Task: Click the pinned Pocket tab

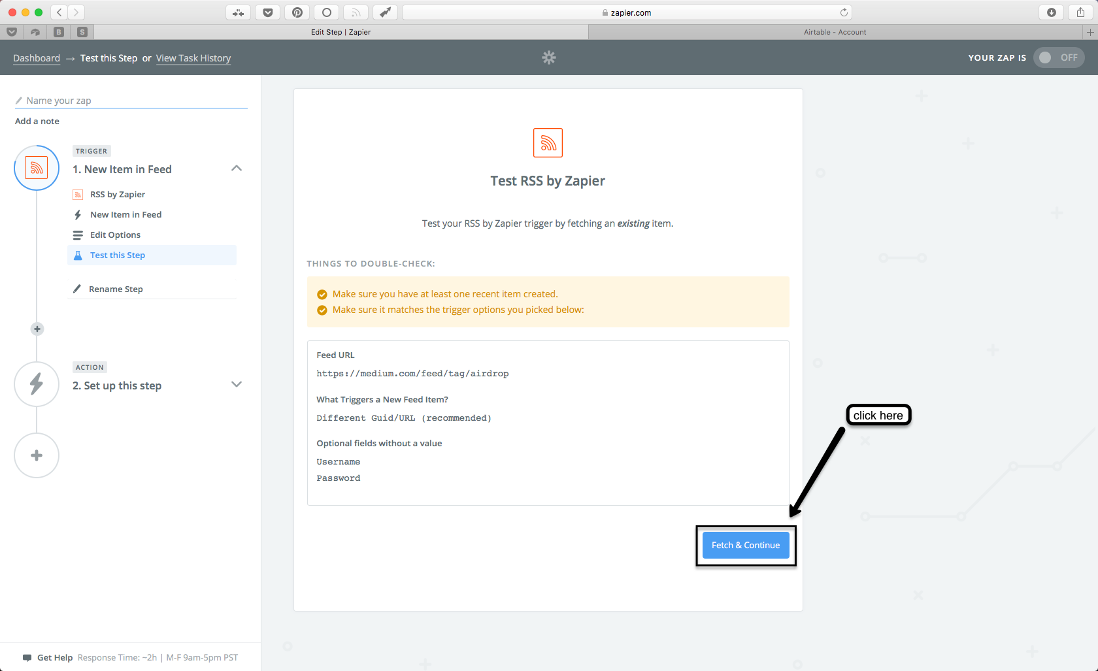Action: (12, 32)
